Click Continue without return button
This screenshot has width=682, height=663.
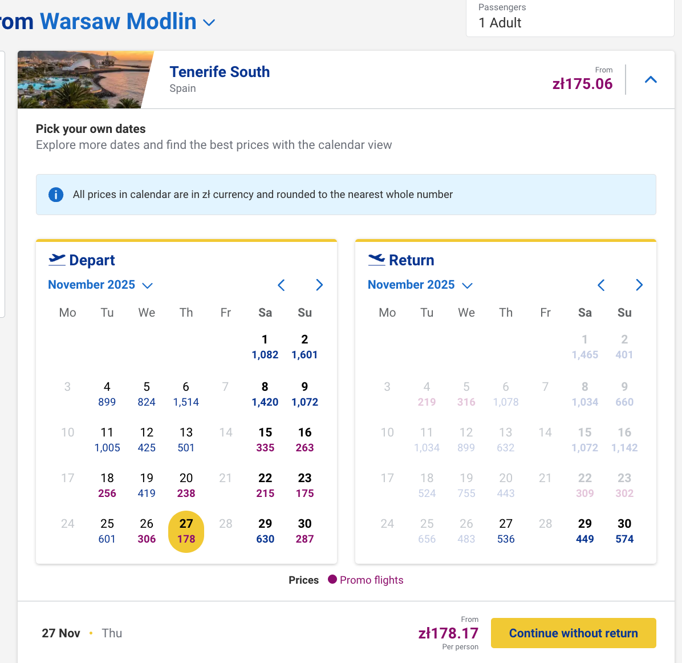click(573, 633)
